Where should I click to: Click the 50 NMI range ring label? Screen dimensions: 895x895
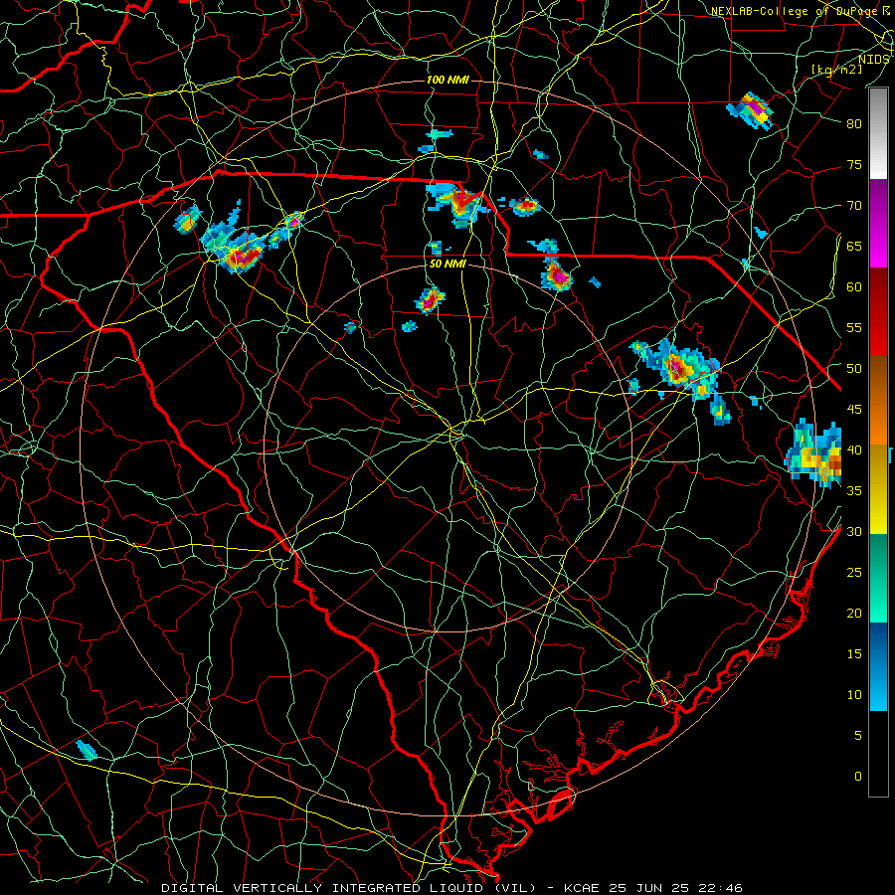click(447, 264)
